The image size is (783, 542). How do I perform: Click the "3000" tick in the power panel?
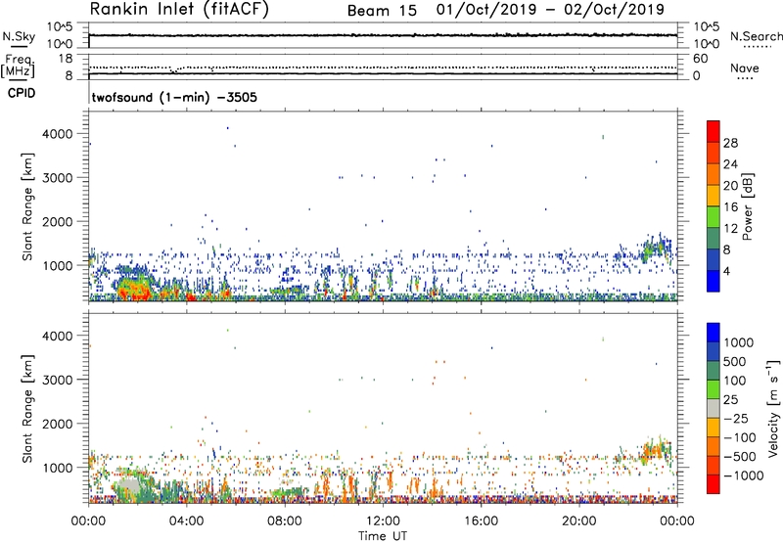[x=58, y=178]
